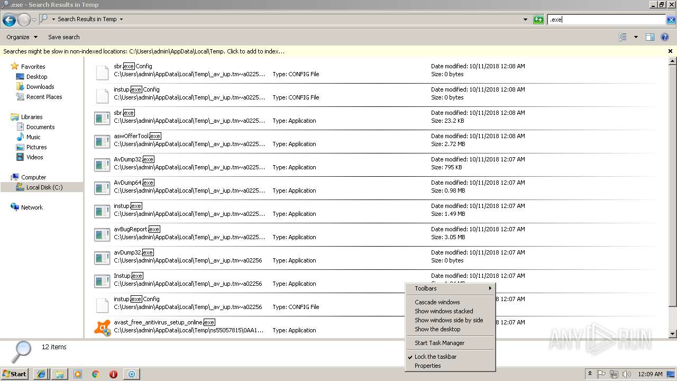
Task: Open Documents library
Action: [x=40, y=127]
